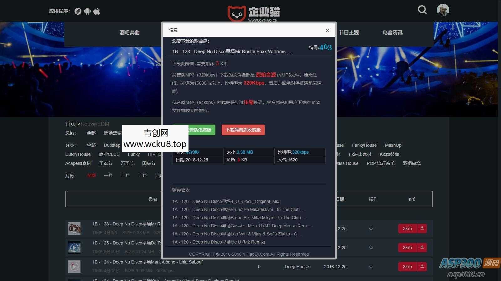Click the download icon beside the bottom 3k币 button
The width and height of the screenshot is (501, 281).
pos(422,267)
